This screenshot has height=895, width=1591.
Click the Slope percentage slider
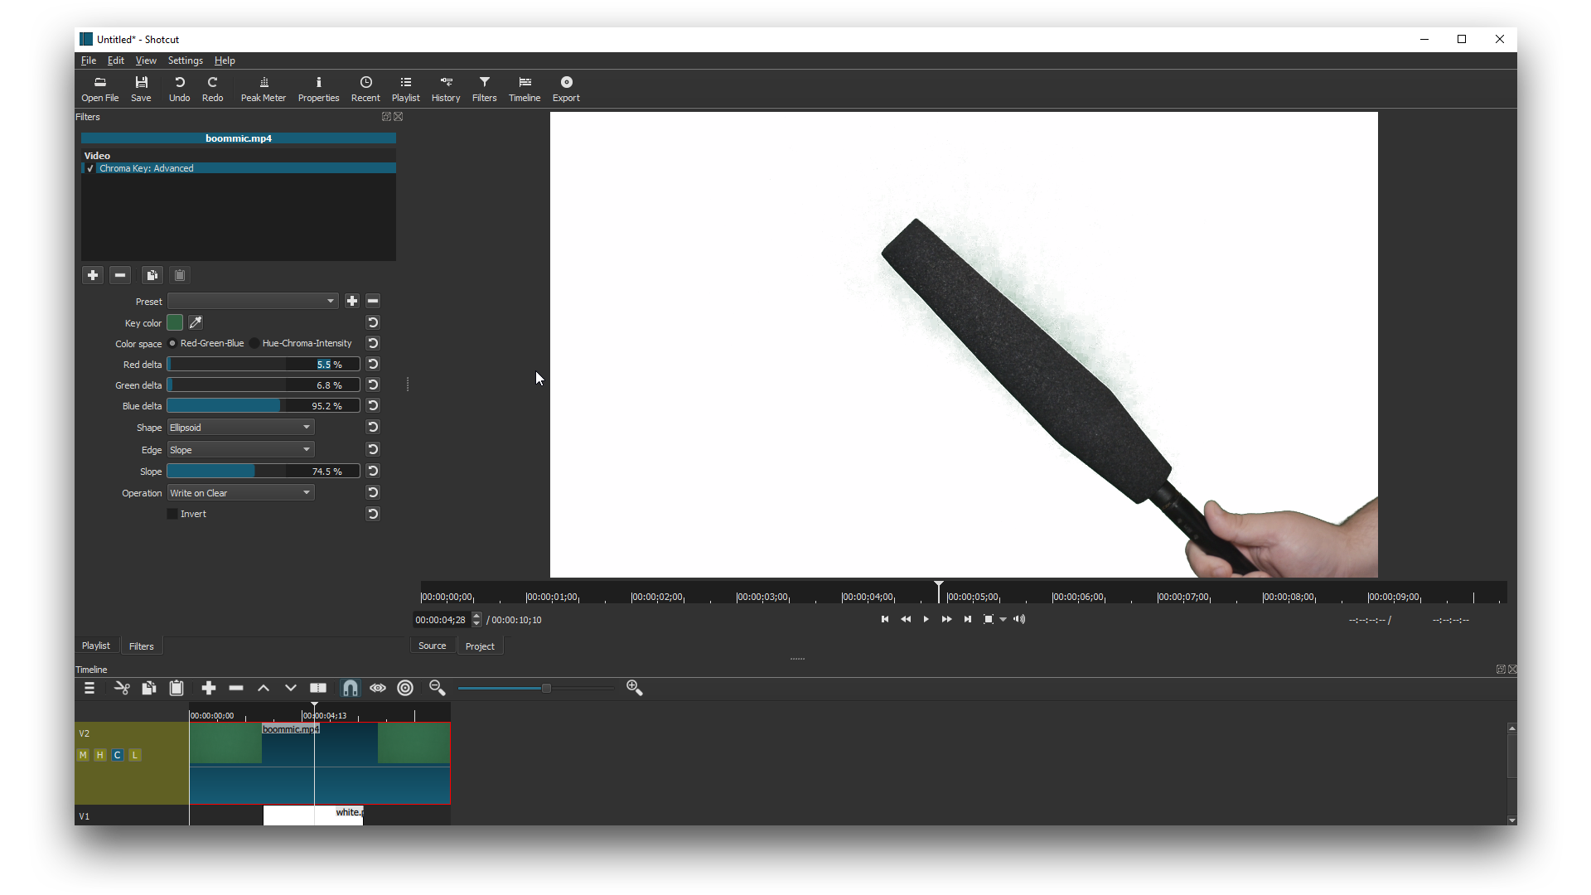tap(263, 472)
